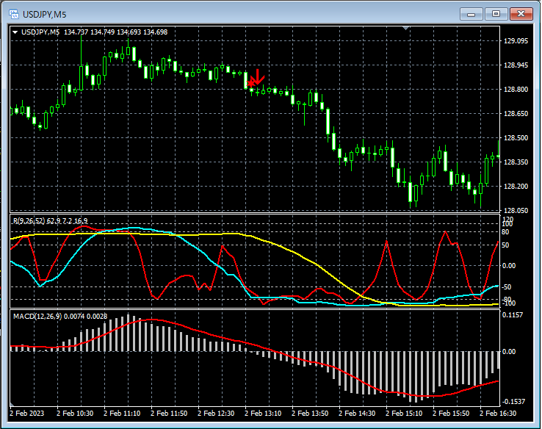Click the 128.800 price scale level
This screenshot has height=429, width=542.
[x=517, y=90]
